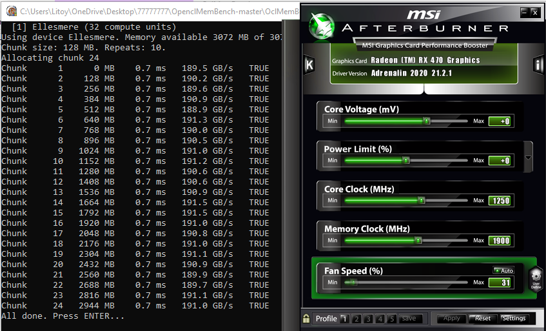Open the information i side button
Screen dimensions: 546x331
click(x=538, y=65)
